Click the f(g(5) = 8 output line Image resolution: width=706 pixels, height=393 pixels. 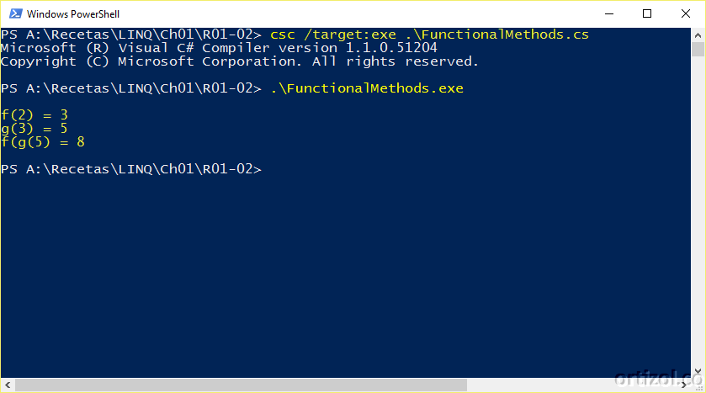pos(43,142)
